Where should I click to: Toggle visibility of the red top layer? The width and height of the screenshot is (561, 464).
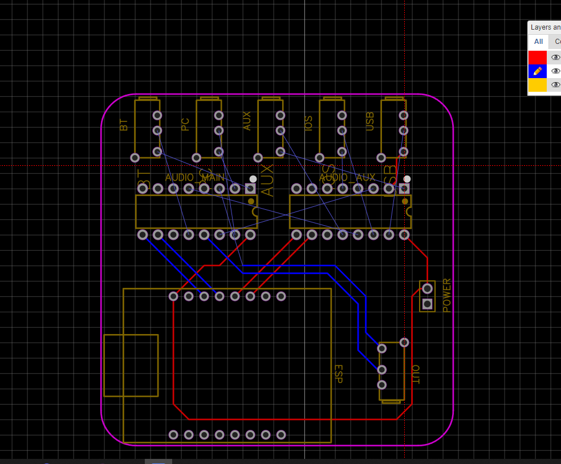[555, 57]
